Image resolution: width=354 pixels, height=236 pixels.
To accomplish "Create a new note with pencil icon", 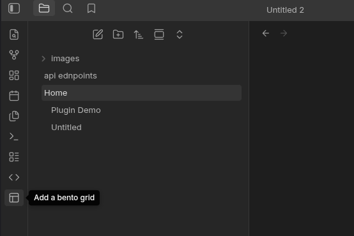I will (x=98, y=34).
